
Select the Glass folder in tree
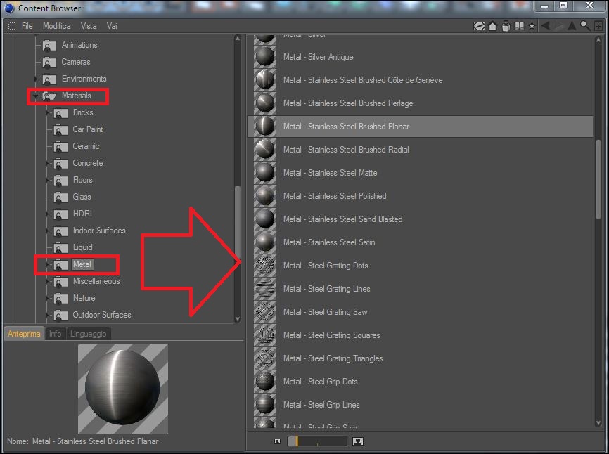(x=82, y=197)
